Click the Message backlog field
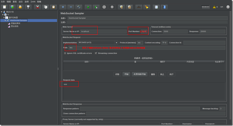 (x=222, y=109)
